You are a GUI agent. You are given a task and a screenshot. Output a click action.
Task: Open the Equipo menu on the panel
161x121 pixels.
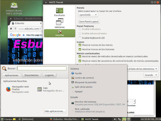click(x=6, y=119)
